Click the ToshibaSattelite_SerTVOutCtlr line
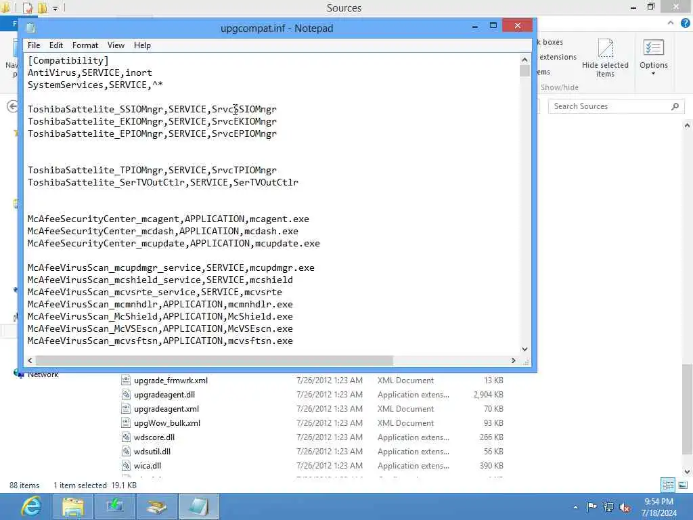The width and height of the screenshot is (693, 520). tap(162, 182)
